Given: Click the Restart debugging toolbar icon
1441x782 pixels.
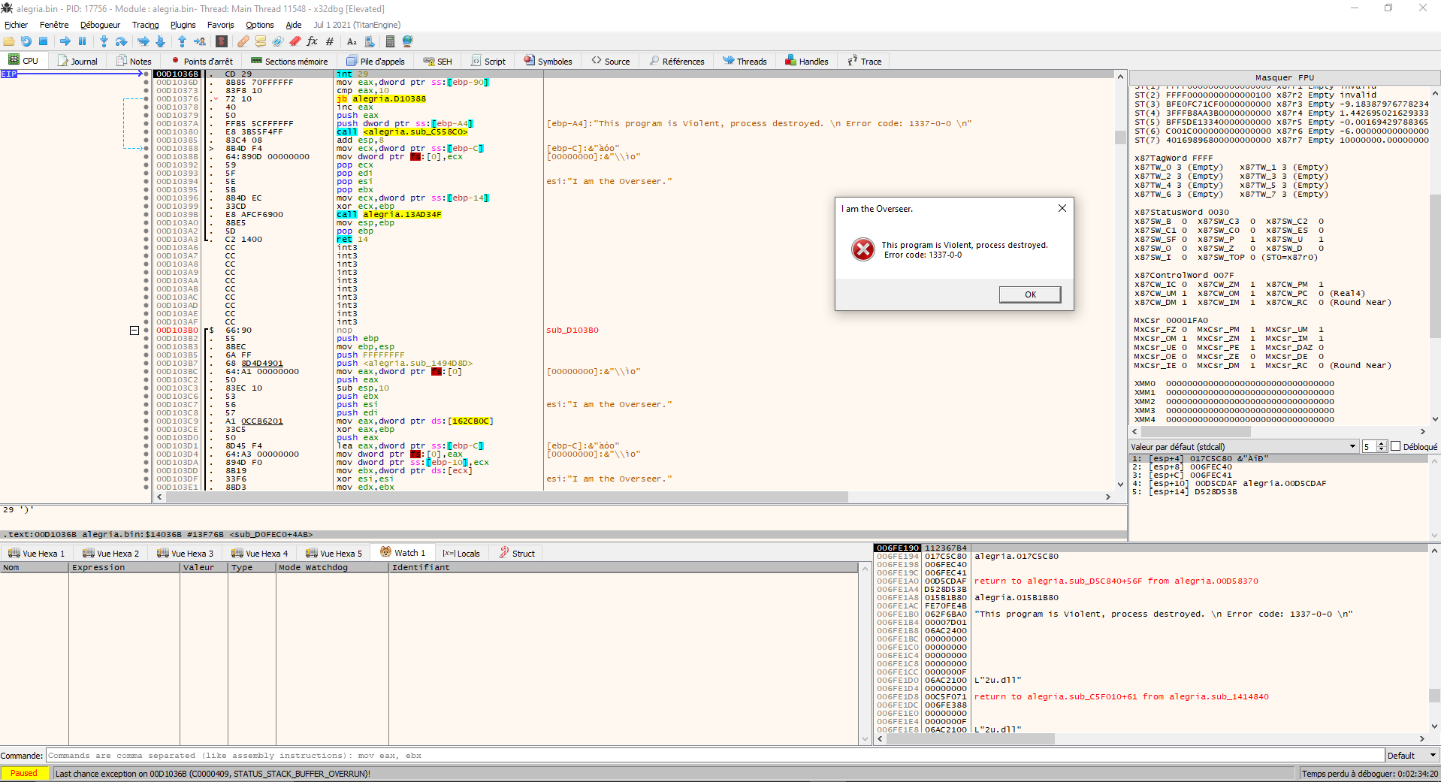Looking at the screenshot, I should pos(26,41).
